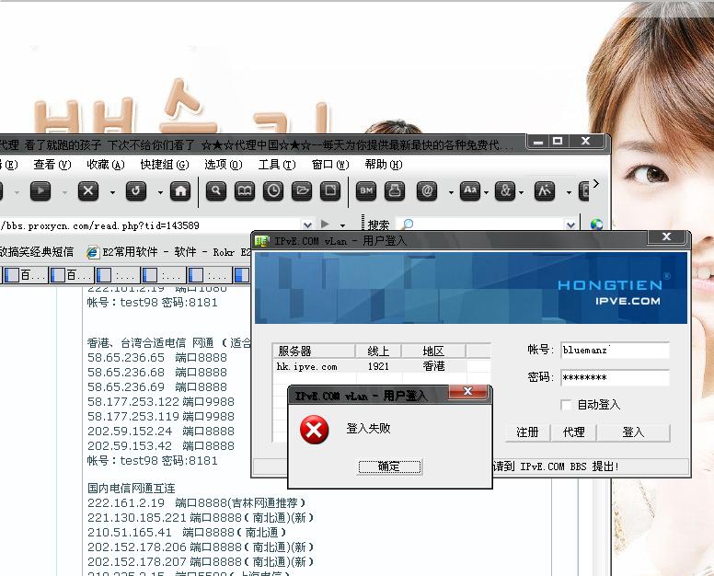Expand the dropdown arrow beside Forward button
Viewport: 714px width, 576px height.
point(64,192)
